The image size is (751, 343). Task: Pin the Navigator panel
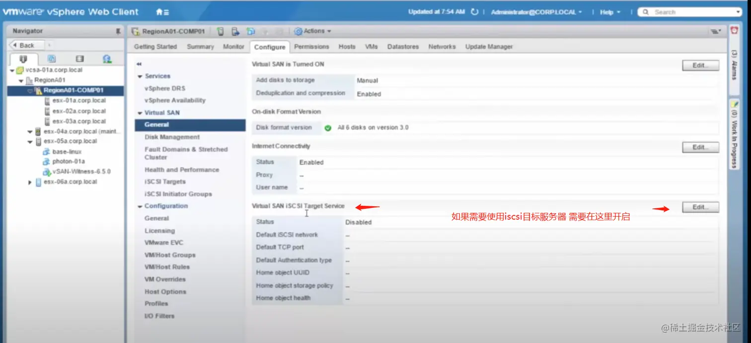(x=118, y=31)
